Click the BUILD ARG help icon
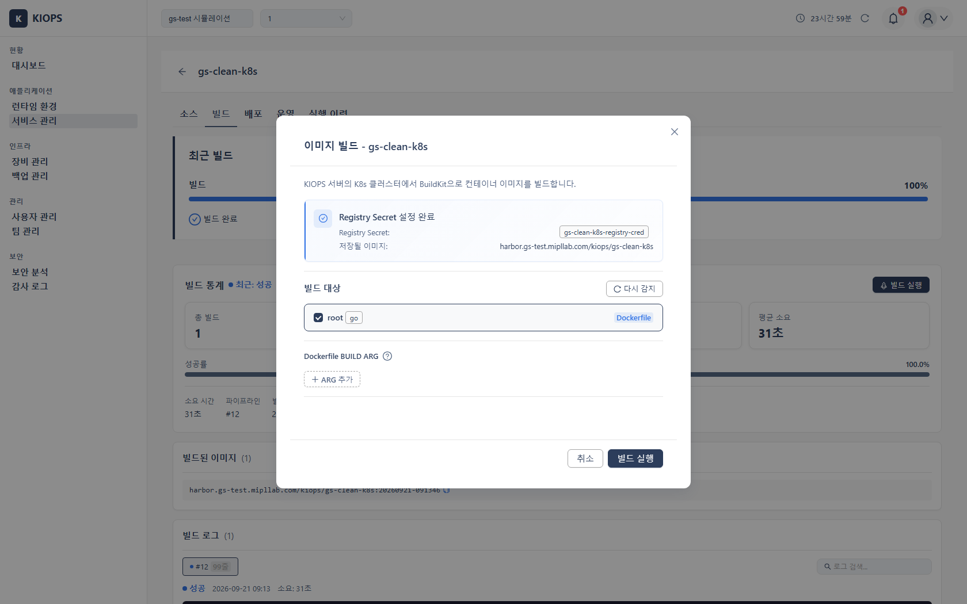Screen dimensions: 967x604 [x=387, y=356]
